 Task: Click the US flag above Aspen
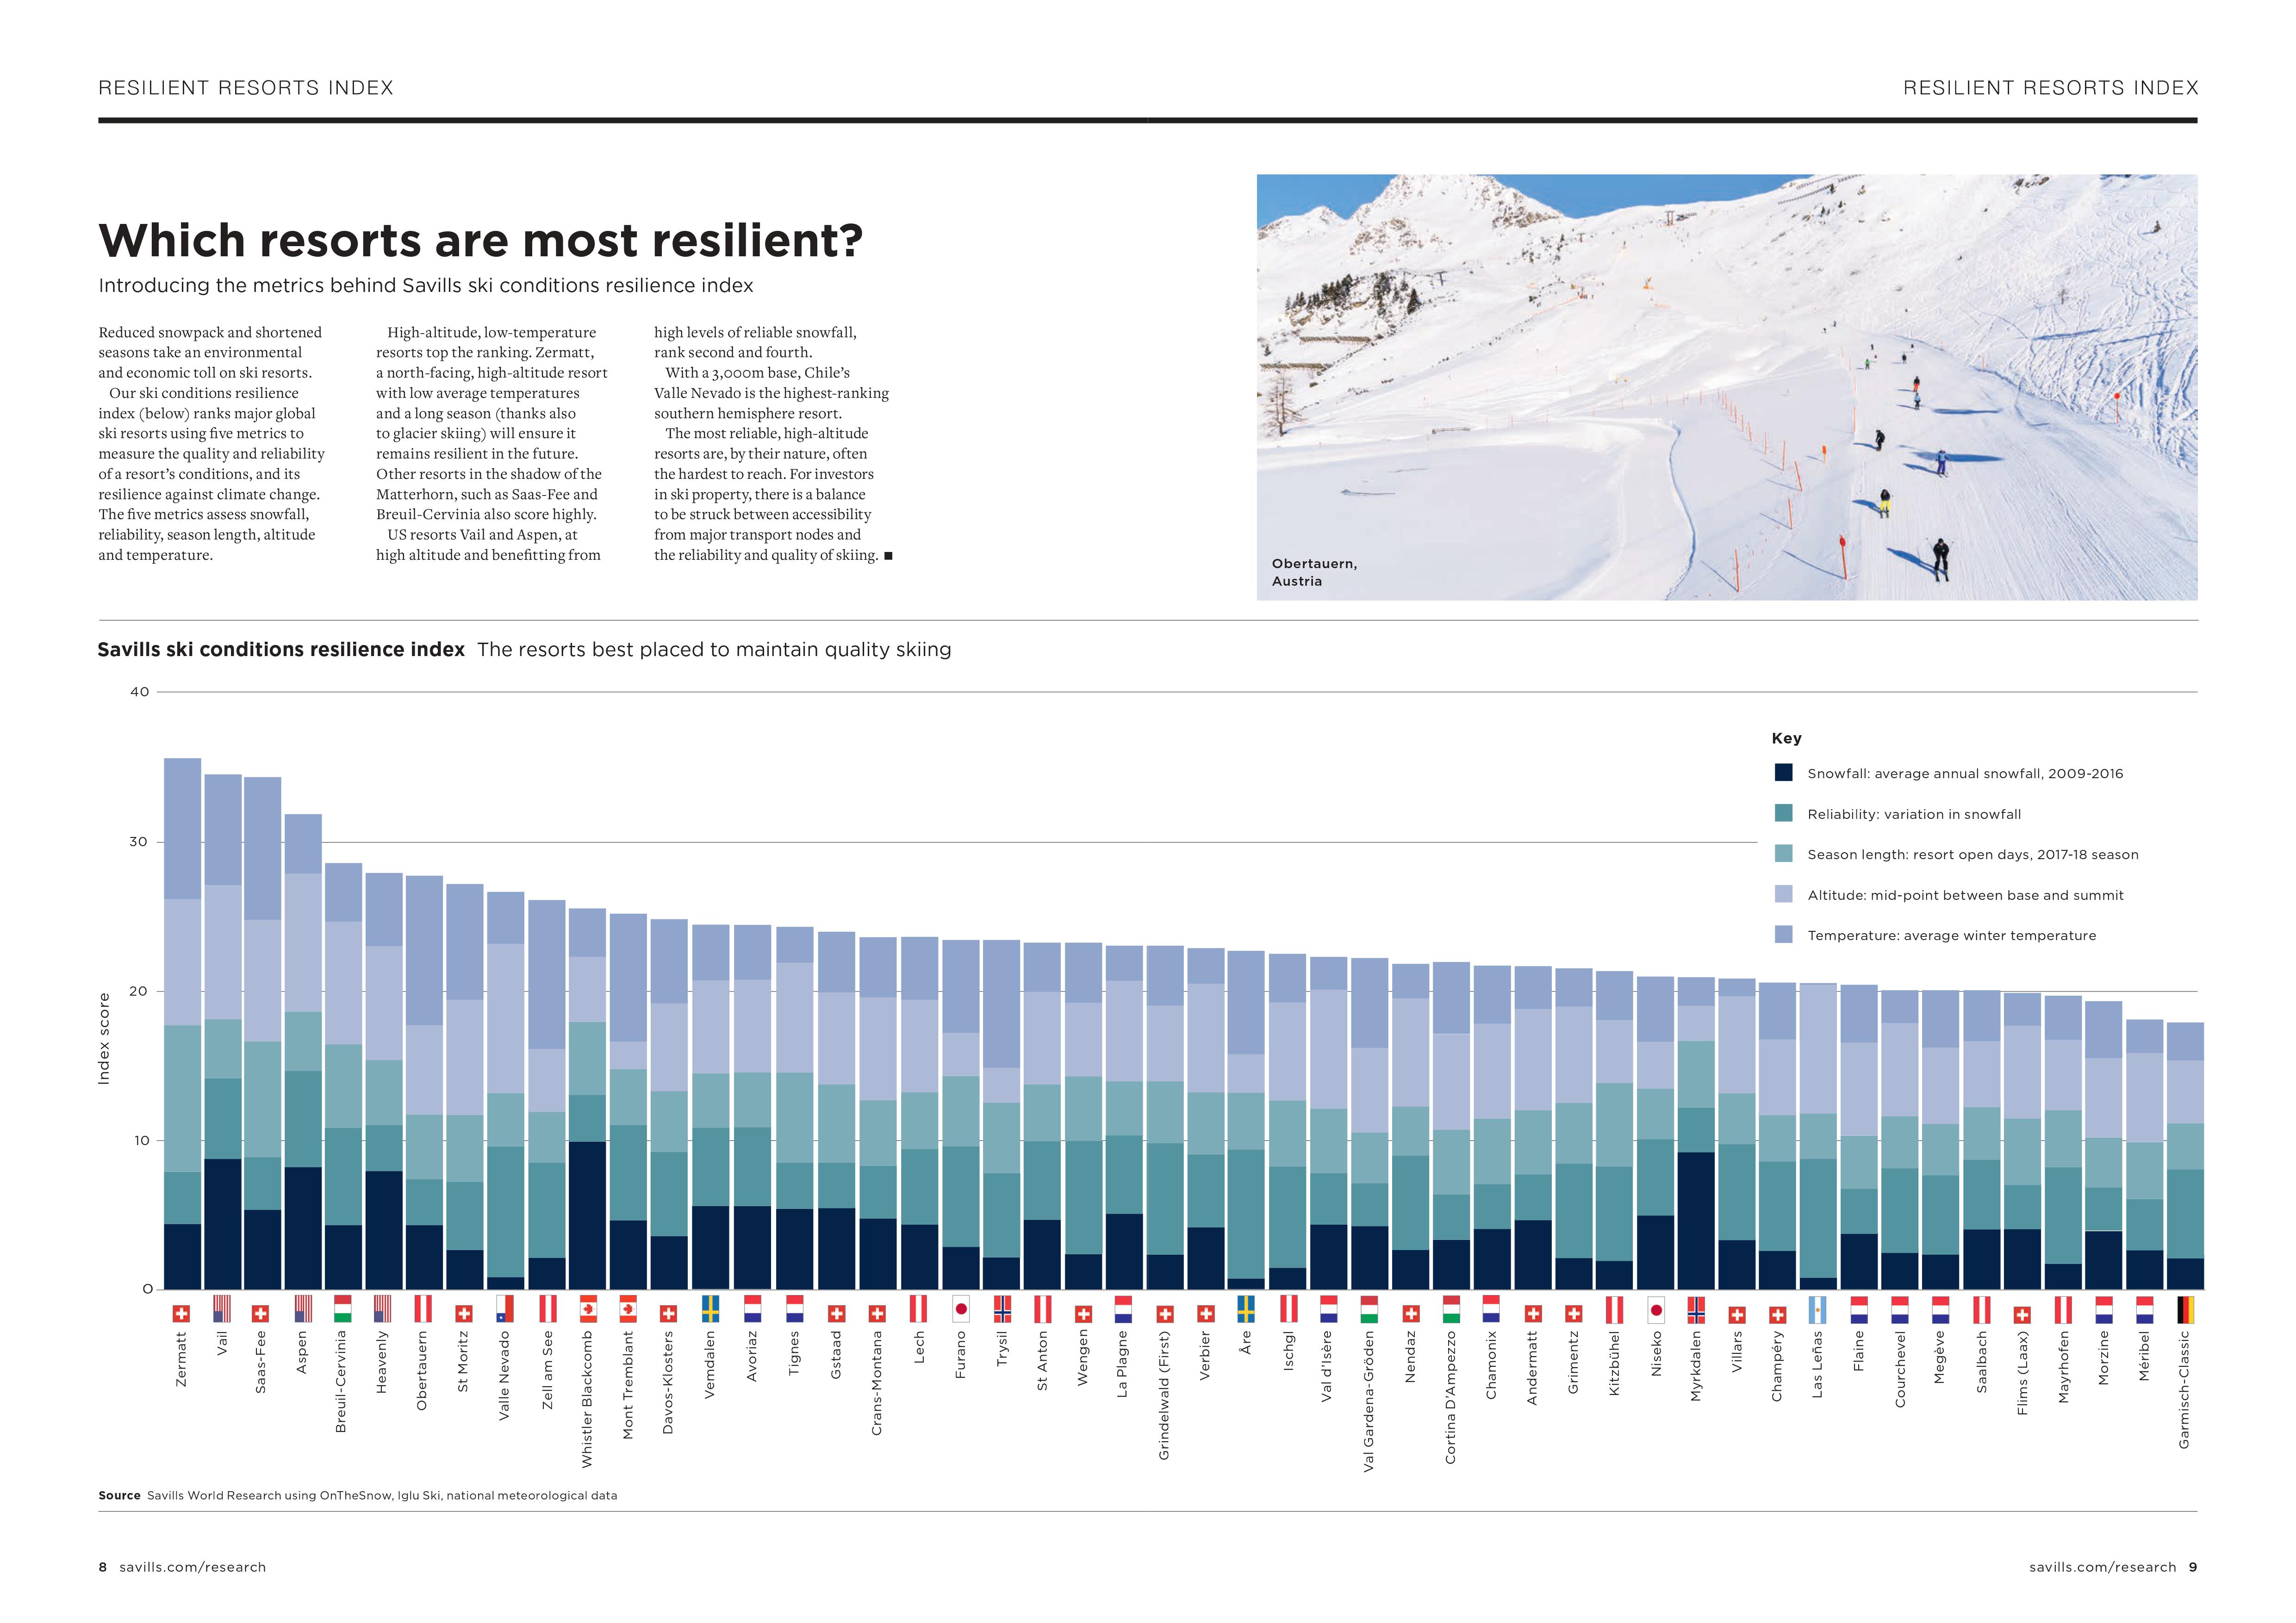tap(304, 1309)
